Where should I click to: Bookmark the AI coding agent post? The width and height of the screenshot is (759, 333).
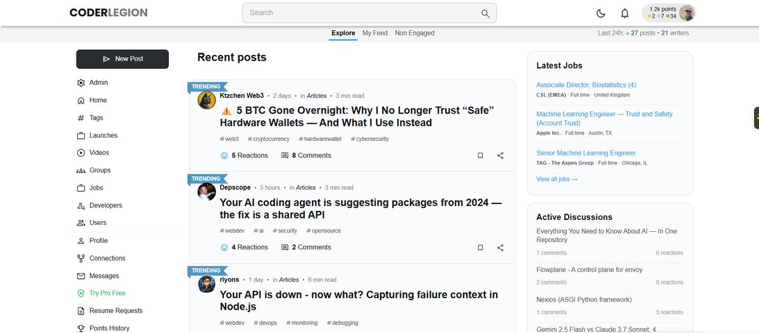click(480, 248)
